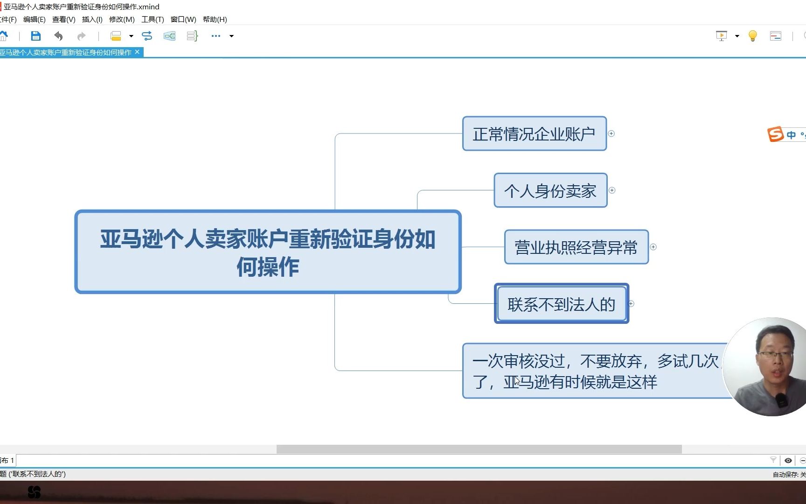Image resolution: width=806 pixels, height=504 pixels.
Task: Open the more tools ellipsis icon
Action: point(215,36)
